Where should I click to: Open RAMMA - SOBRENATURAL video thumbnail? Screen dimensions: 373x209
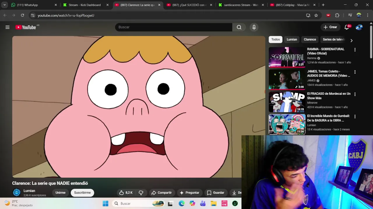287,57
